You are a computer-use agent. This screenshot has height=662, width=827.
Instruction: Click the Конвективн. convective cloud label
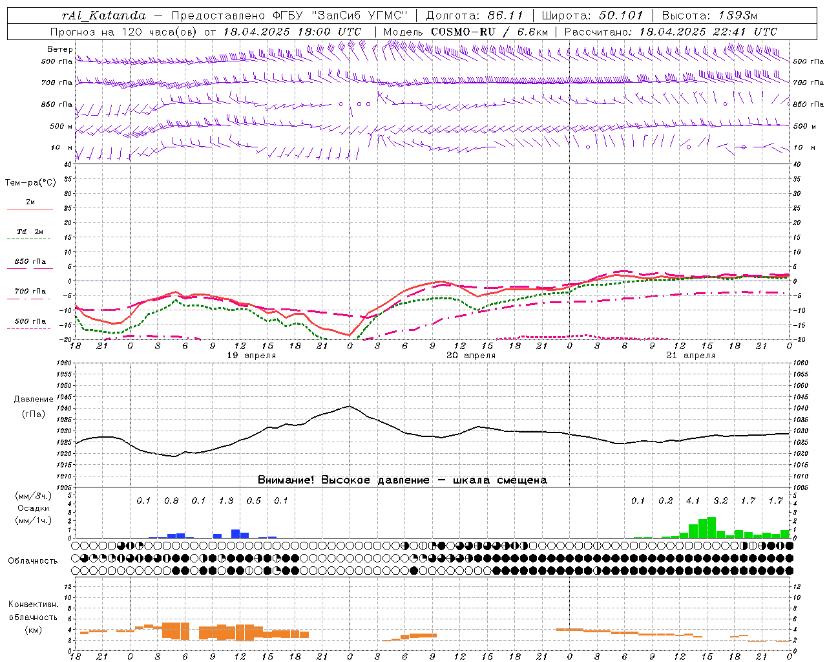(x=33, y=604)
